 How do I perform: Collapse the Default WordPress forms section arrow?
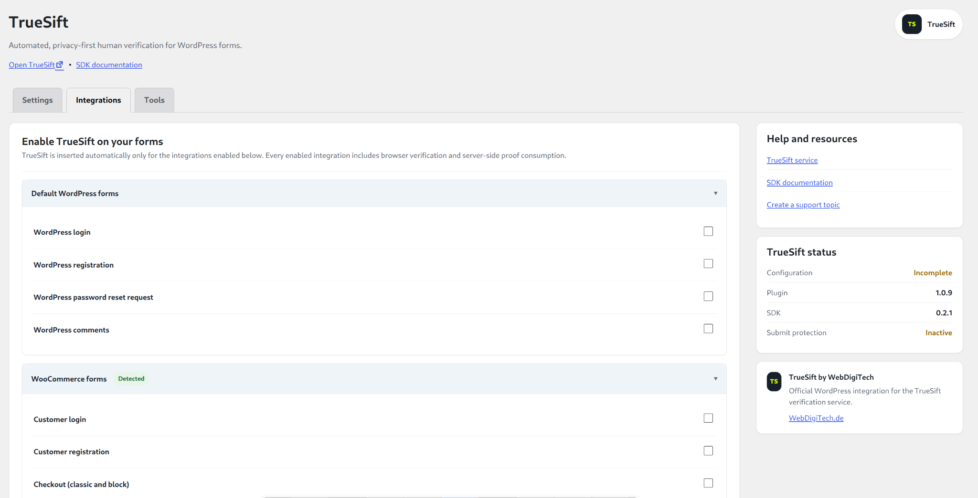coord(715,193)
